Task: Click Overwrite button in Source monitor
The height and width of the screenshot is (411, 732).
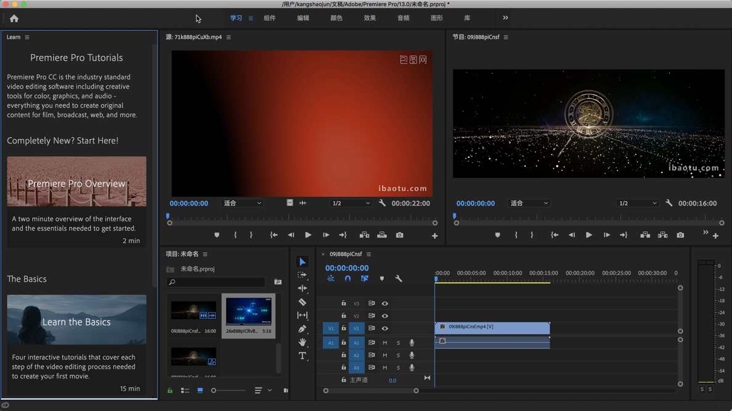Action: point(382,235)
